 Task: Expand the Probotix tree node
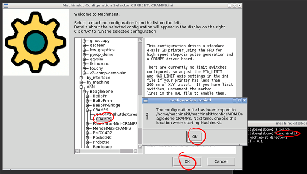(88, 142)
